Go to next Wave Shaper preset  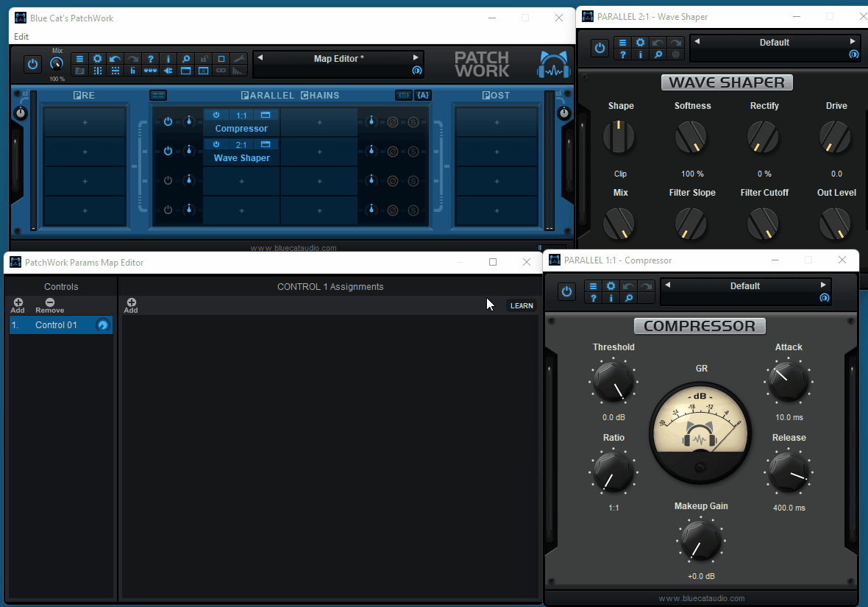[x=853, y=41]
